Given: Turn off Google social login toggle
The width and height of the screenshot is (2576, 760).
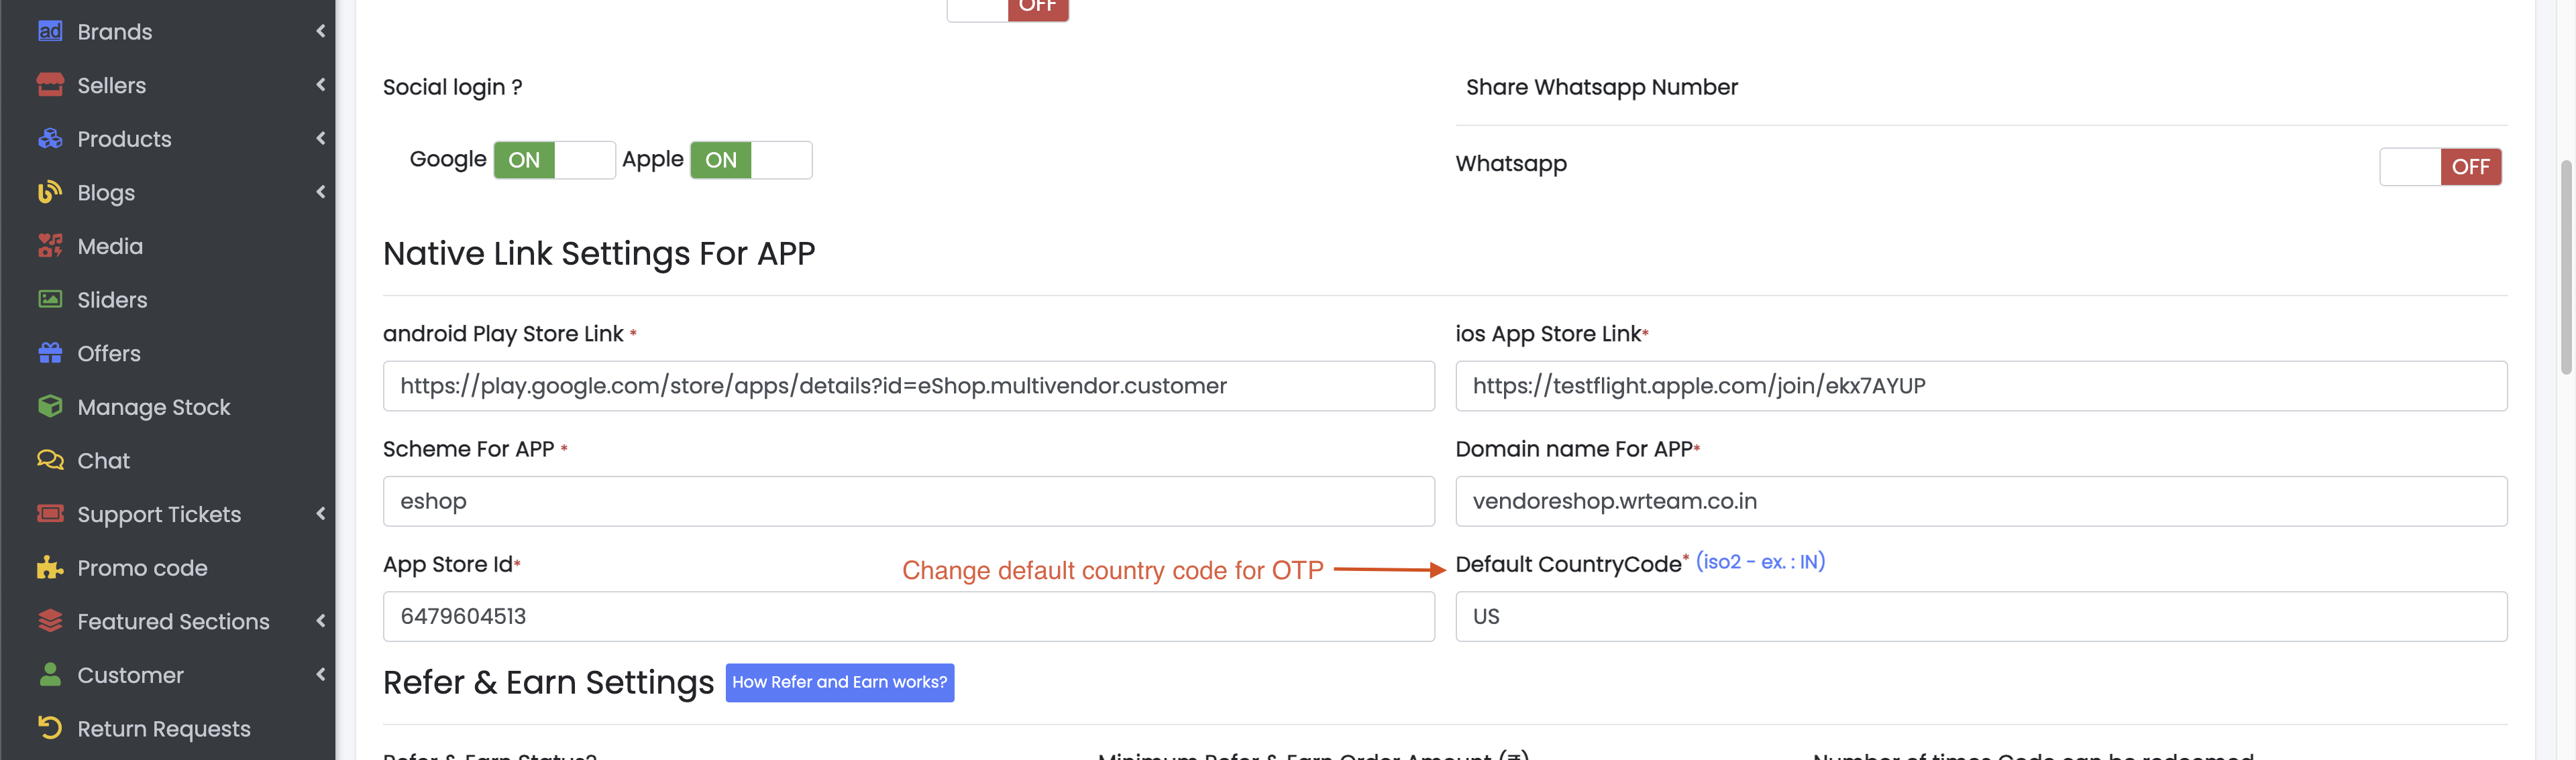Looking at the screenshot, I should (554, 161).
